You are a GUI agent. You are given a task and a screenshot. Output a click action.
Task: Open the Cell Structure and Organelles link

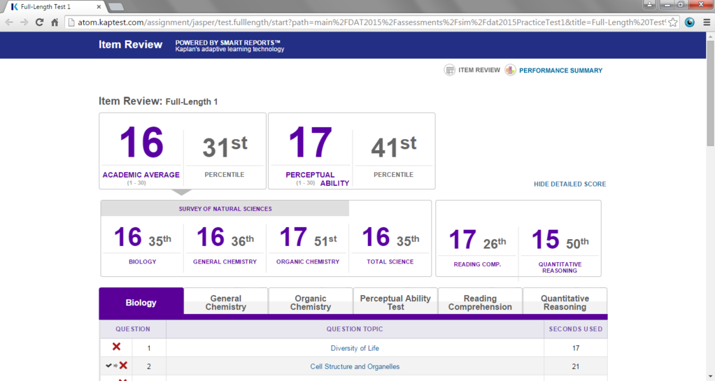(x=355, y=366)
